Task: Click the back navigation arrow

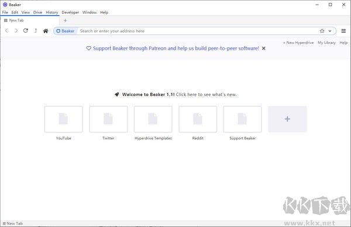Action: (6, 30)
